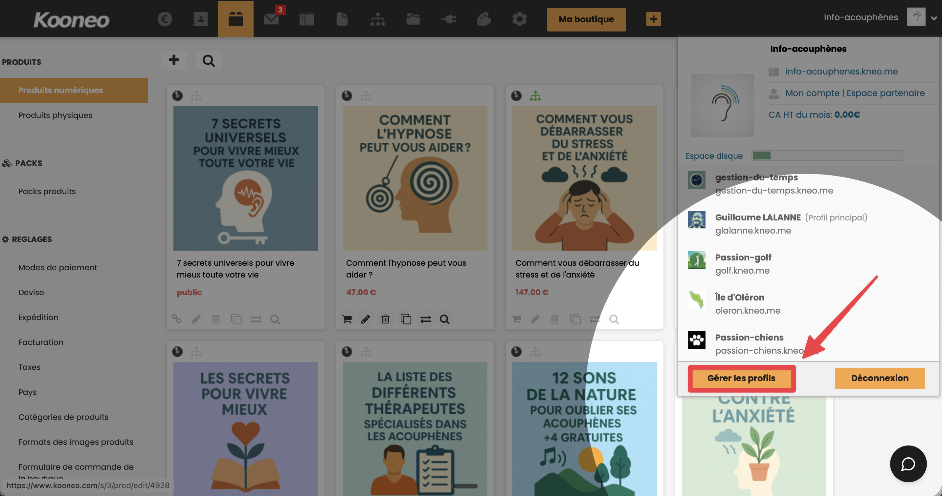Click the Gérer les profils button
The width and height of the screenshot is (942, 496).
pos(741,378)
